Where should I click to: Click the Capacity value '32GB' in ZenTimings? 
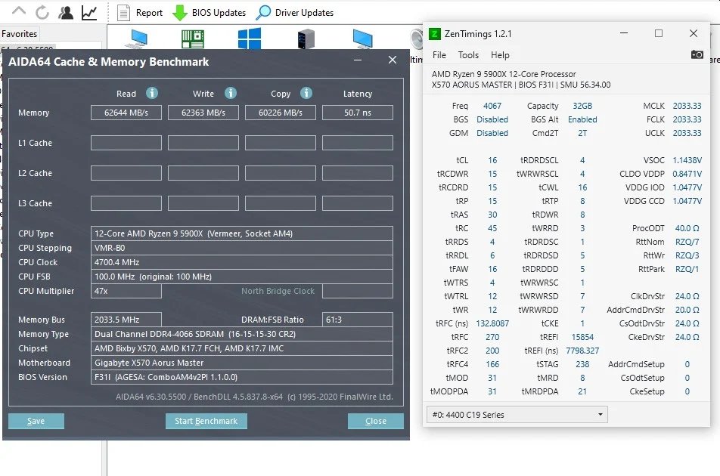[x=582, y=106]
